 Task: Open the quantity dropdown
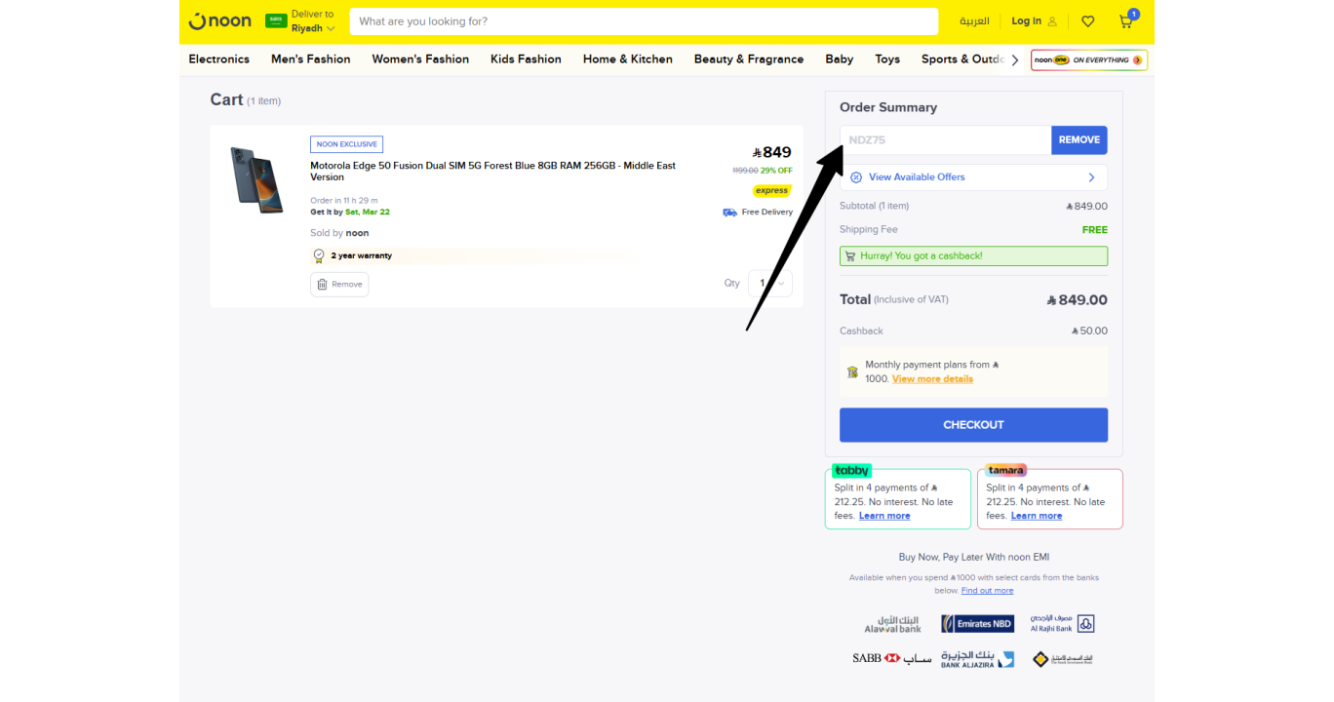(x=770, y=284)
